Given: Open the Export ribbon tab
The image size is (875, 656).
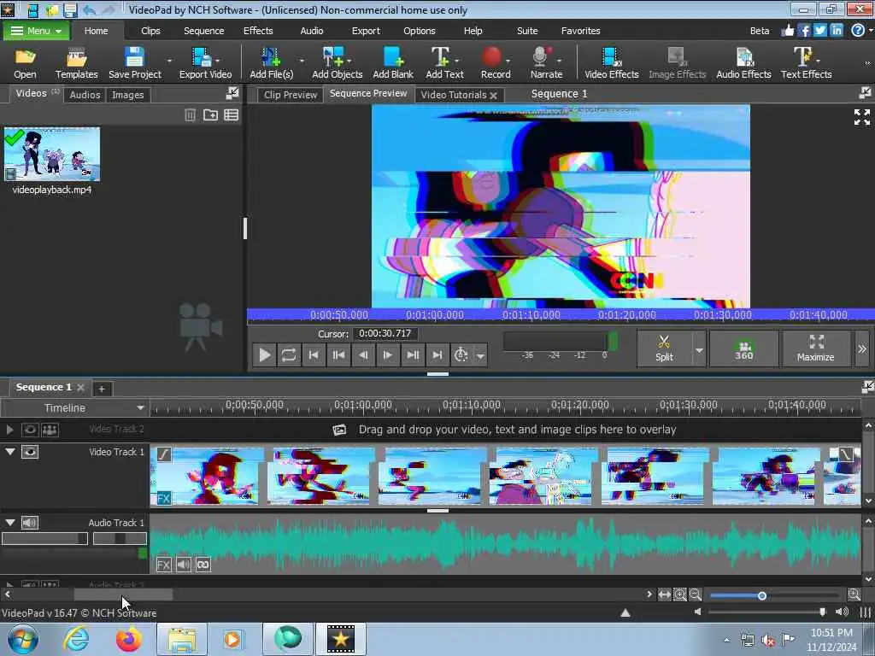Looking at the screenshot, I should [366, 31].
